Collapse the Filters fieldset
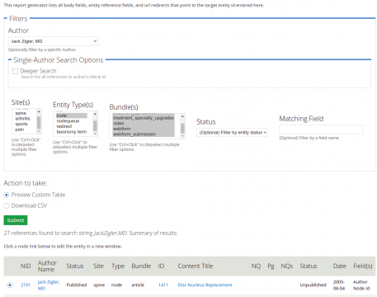Viewport: 377px width, 297px height. [18, 19]
